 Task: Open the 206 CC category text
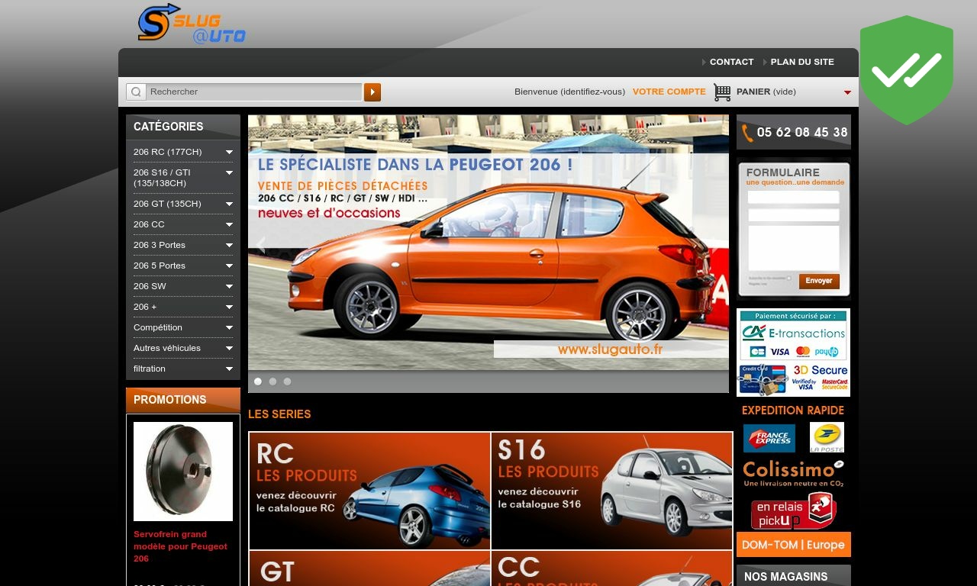[149, 224]
